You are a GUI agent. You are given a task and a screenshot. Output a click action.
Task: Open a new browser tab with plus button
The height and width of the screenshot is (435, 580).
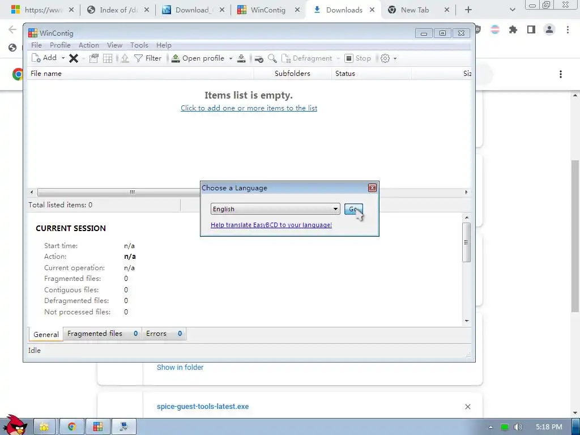tap(468, 10)
